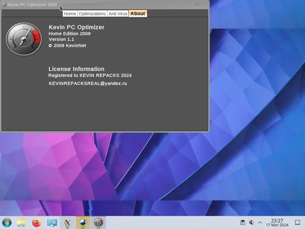Go to the Anti Virus tab
Image resolution: width=305 pixels, height=229 pixels.
tap(118, 14)
